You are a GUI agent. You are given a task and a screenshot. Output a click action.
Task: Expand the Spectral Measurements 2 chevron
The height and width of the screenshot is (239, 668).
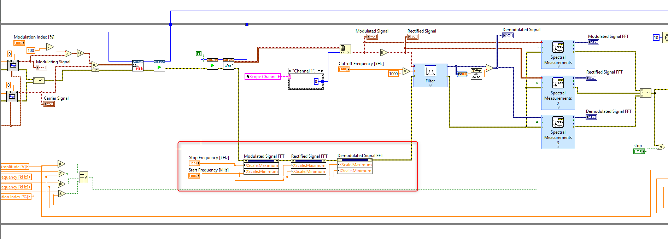pyautogui.click(x=558, y=108)
